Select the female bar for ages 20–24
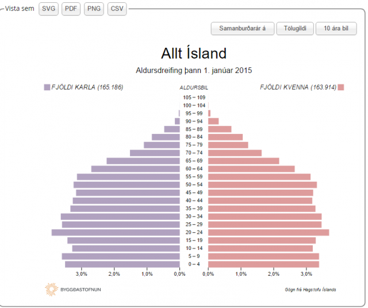 pos(269,233)
